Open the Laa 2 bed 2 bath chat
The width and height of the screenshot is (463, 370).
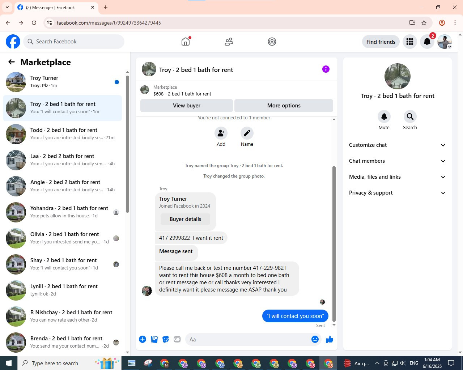[x=62, y=160]
